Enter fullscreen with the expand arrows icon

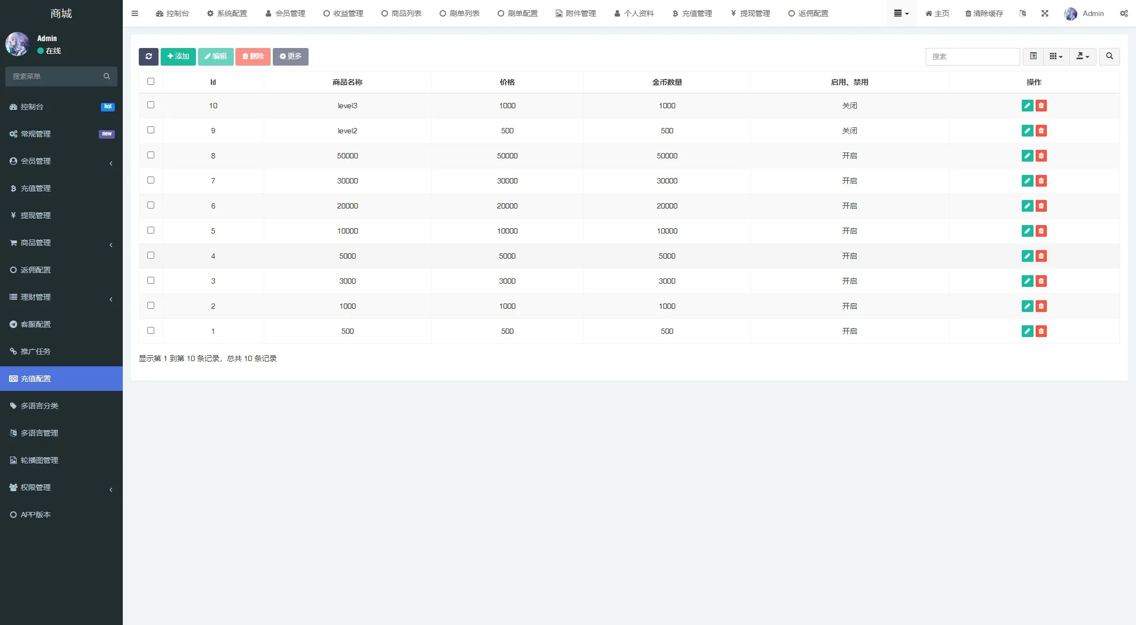point(1045,13)
